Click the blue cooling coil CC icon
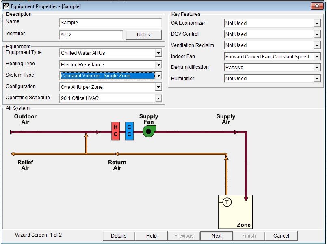 [x=129, y=131]
